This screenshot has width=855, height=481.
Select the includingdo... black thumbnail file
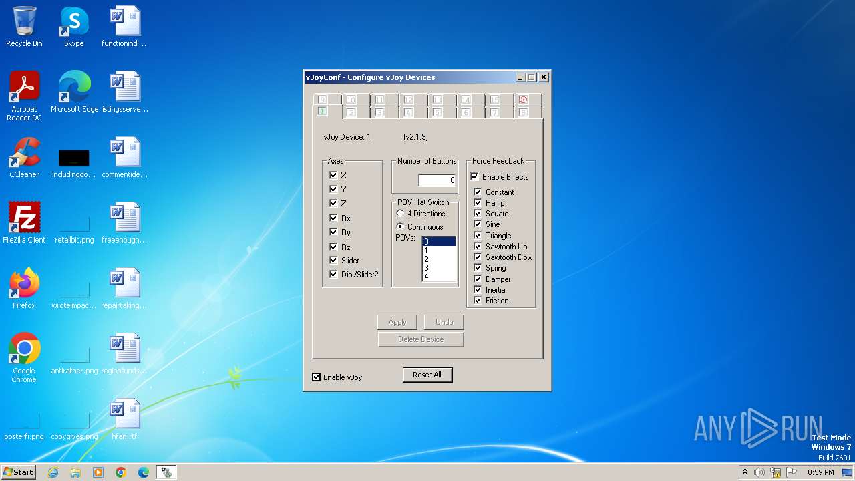click(74, 160)
